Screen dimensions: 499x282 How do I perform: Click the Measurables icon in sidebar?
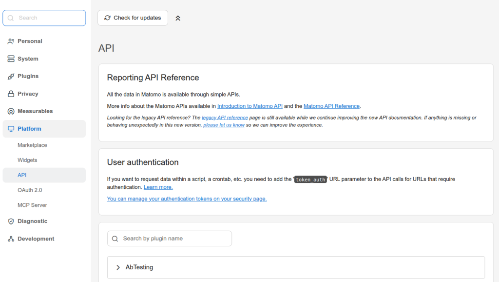tap(11, 111)
